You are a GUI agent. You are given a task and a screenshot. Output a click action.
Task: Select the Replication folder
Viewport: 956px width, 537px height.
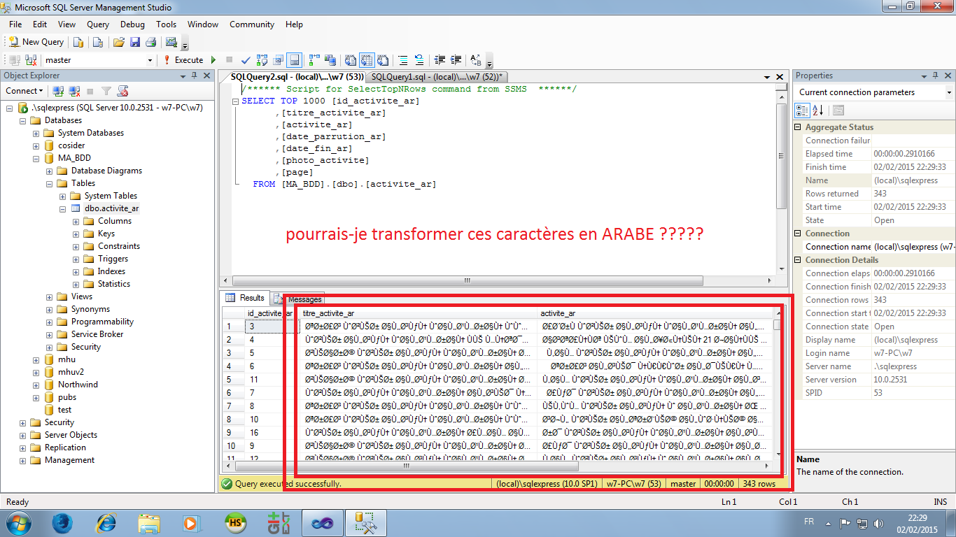click(x=65, y=447)
